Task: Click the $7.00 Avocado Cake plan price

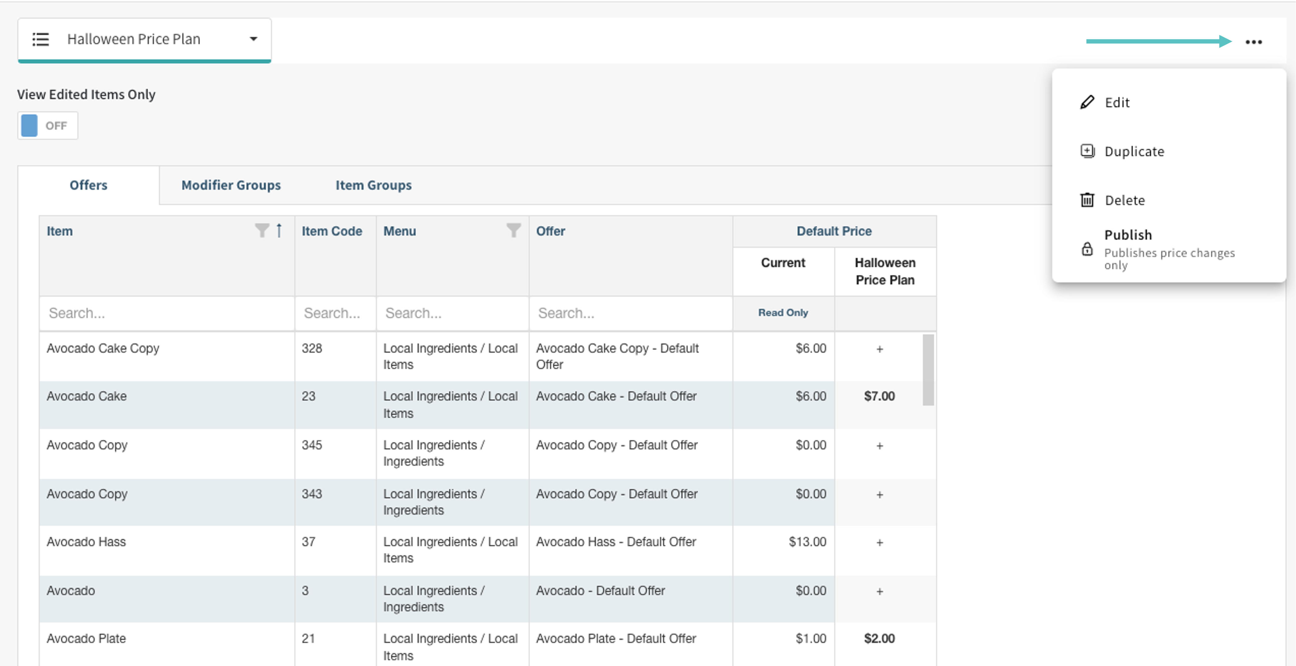Action: (x=879, y=396)
